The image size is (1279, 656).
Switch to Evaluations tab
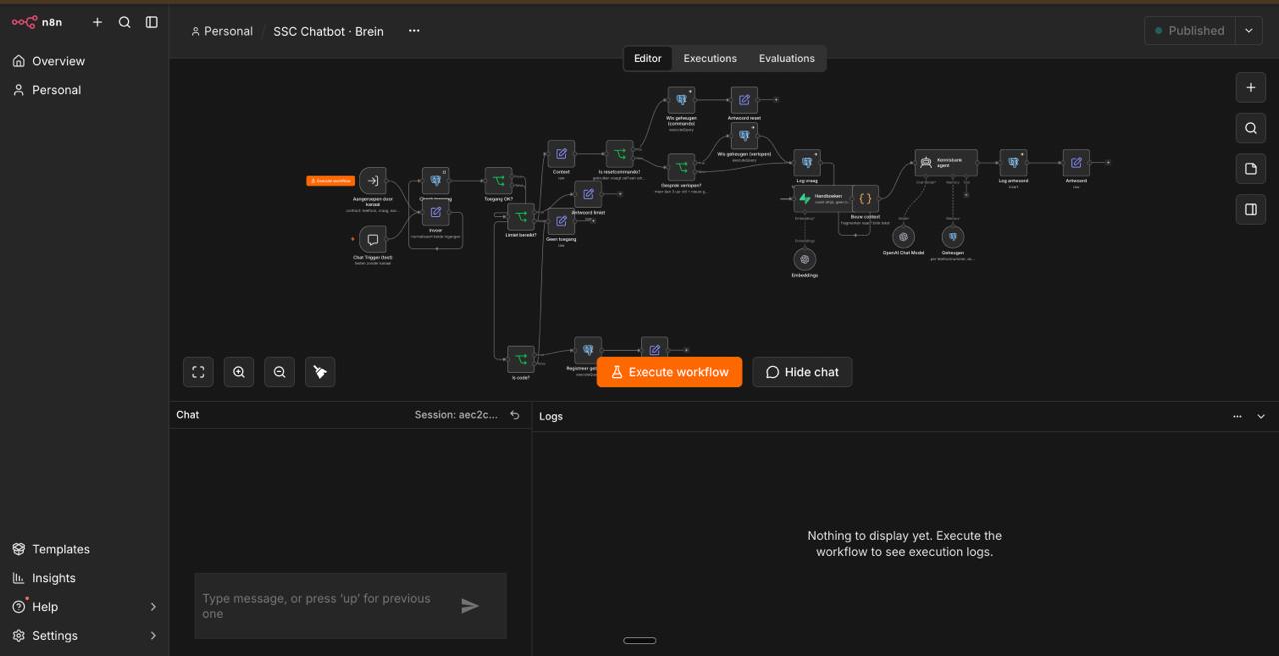point(787,58)
